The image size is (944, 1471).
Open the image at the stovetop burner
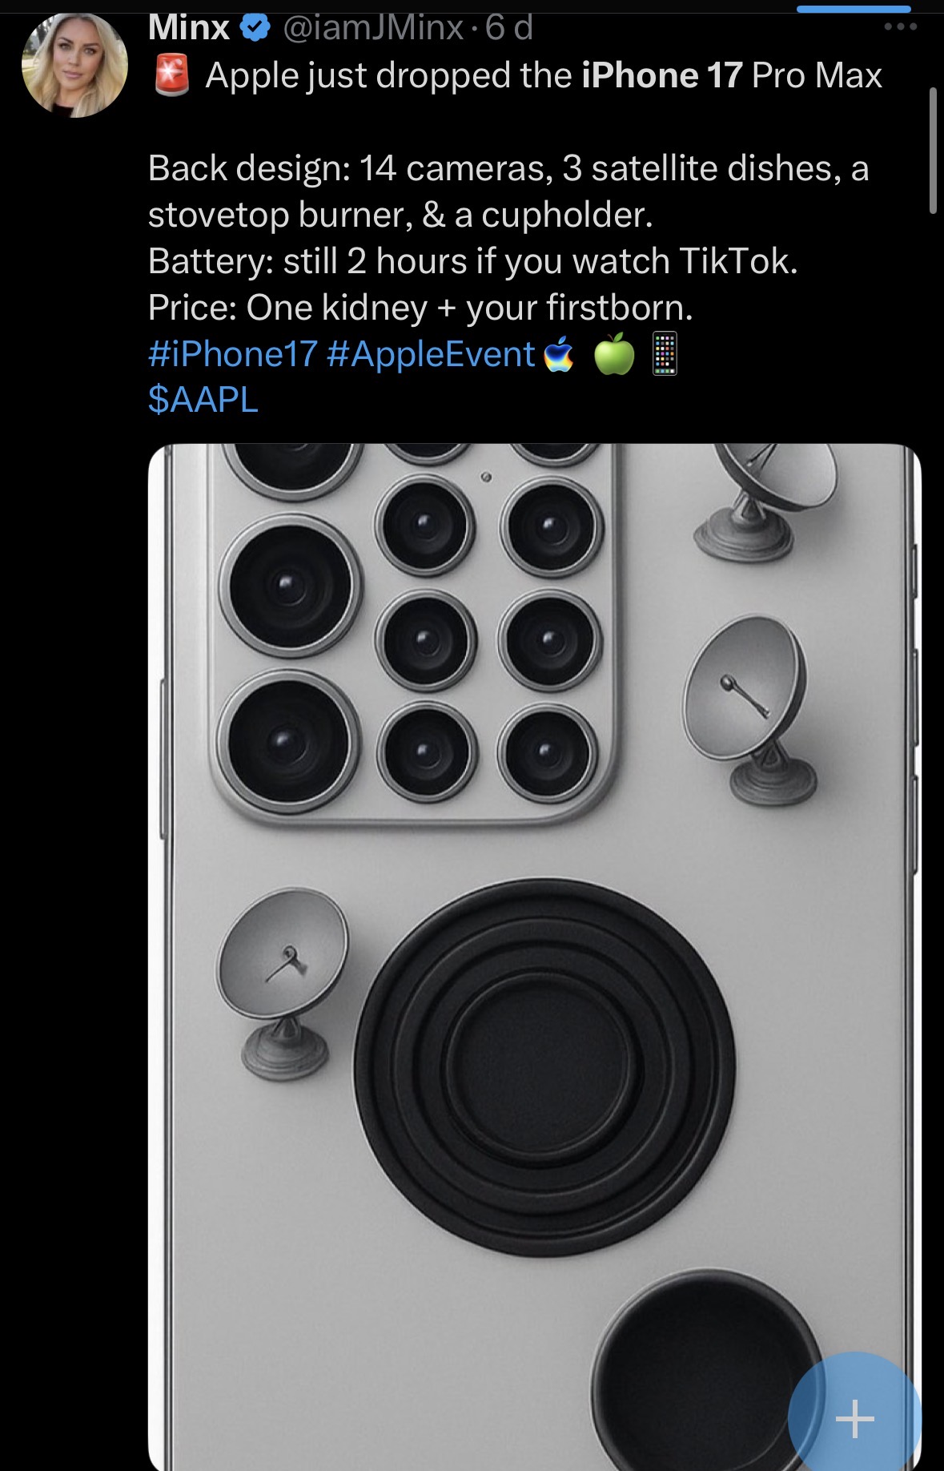(544, 1066)
